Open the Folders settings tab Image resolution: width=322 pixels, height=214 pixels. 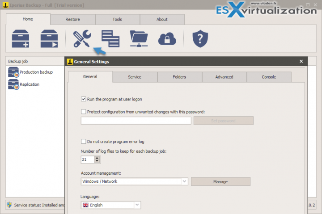(179, 77)
